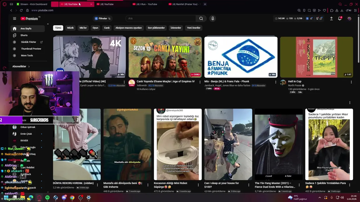
Task: Click Opera tab search magnifier
Action: coord(340,4)
